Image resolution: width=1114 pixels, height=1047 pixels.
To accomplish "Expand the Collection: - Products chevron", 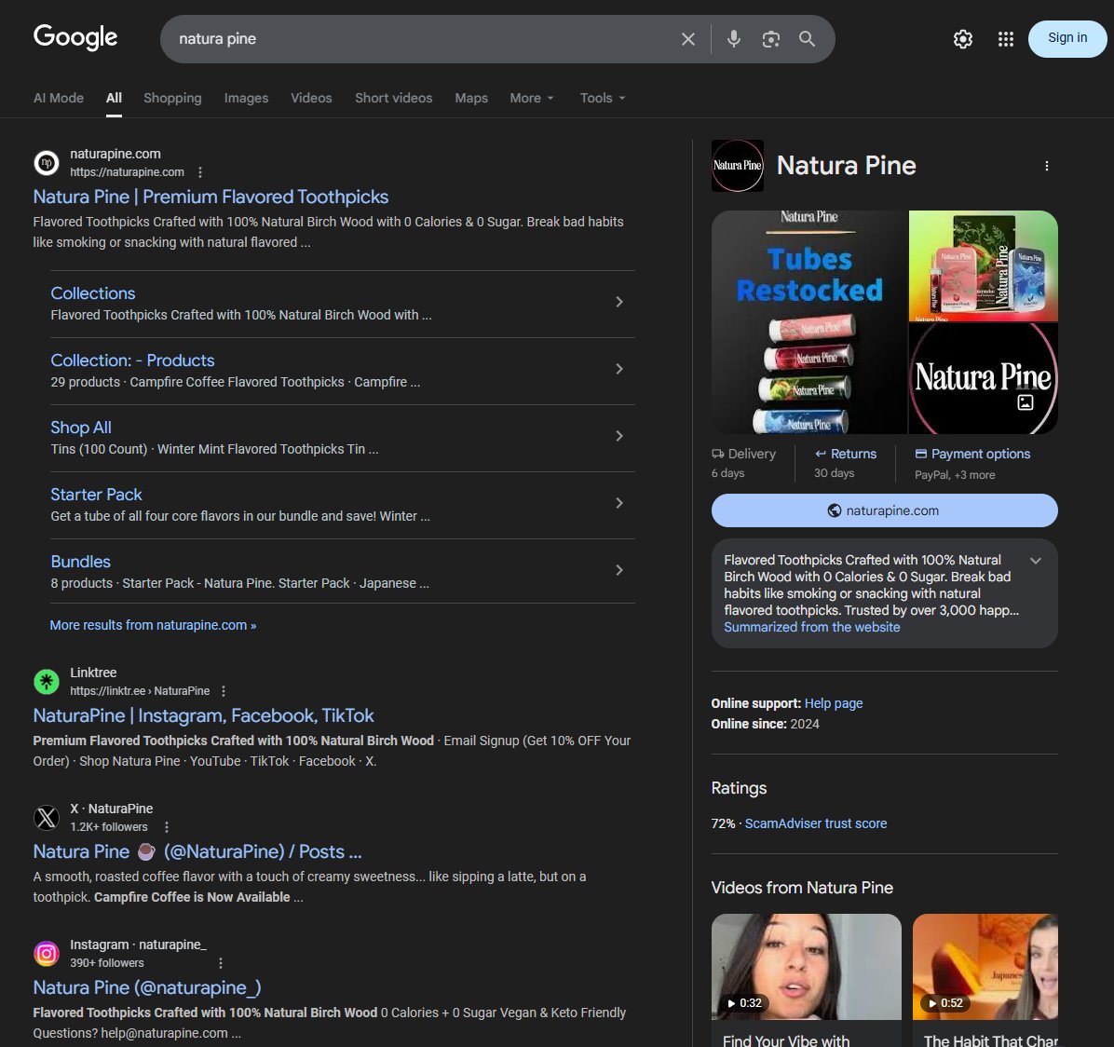I will pos(619,369).
